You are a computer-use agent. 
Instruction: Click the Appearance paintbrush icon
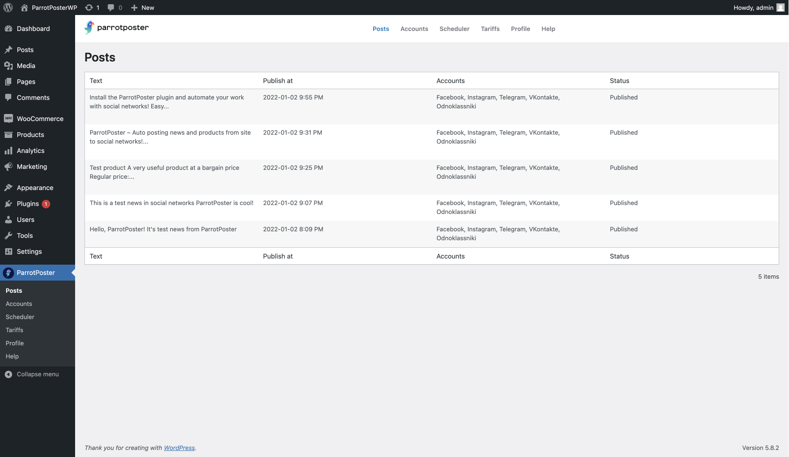[x=8, y=188]
